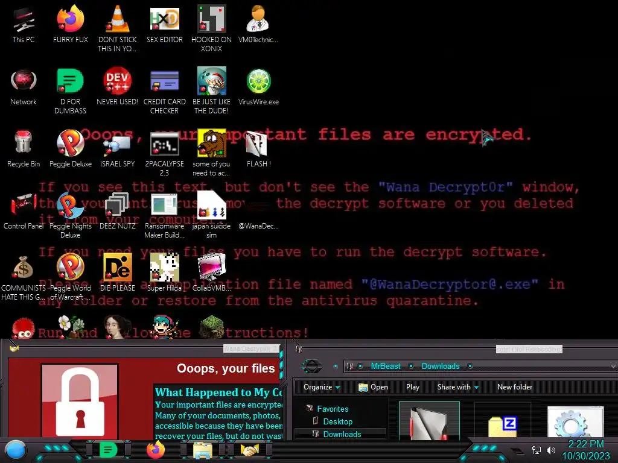Select the FLASH ! desktop icon
Viewport: 618px width, 463px height.
tap(258, 149)
